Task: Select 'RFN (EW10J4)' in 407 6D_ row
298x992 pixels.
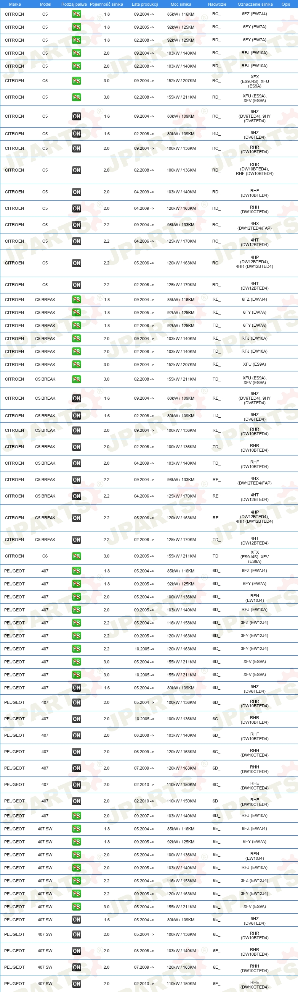Action: 255,598
